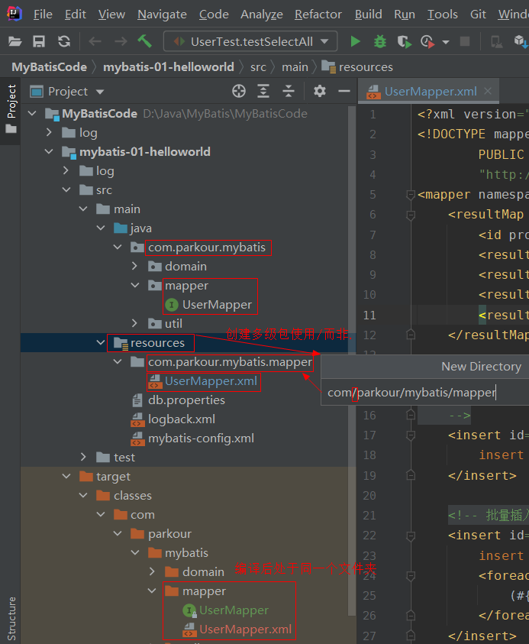Expand the test folder node
The height and width of the screenshot is (644, 529).
(83, 457)
